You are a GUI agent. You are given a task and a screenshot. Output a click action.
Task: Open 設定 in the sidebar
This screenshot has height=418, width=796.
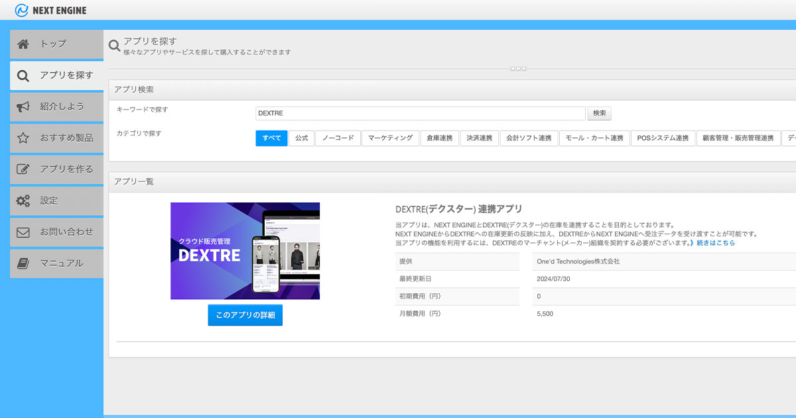(56, 201)
